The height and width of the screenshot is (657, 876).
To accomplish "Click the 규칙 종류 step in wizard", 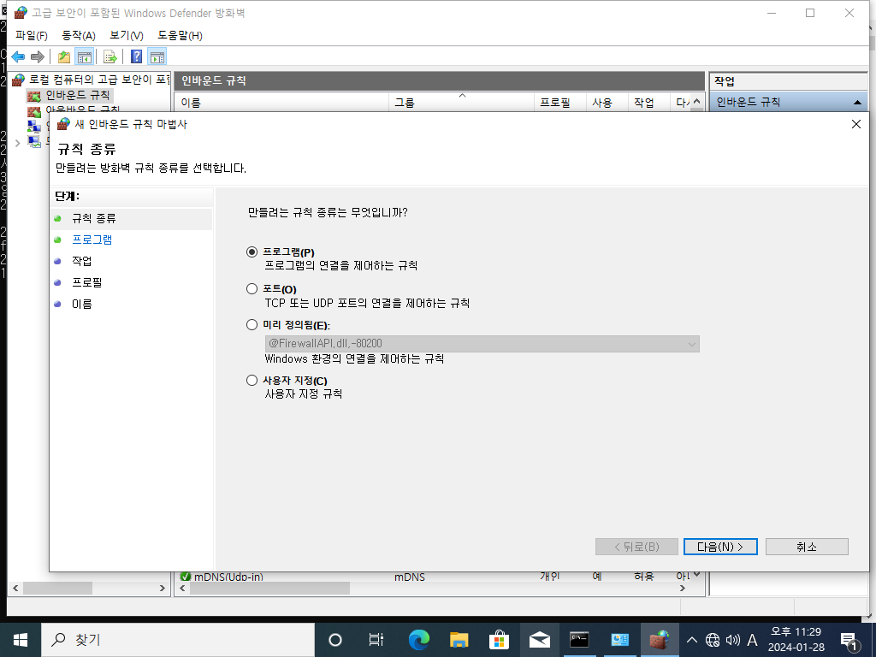I will point(94,218).
